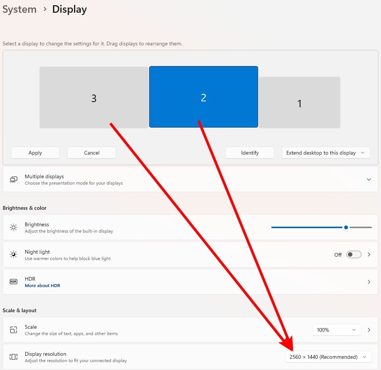Select display 1 in the arrangement

(x=299, y=102)
